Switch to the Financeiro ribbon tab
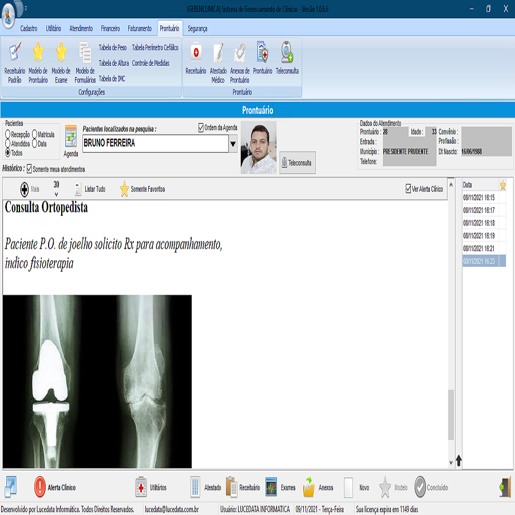515x515 pixels. click(x=110, y=28)
